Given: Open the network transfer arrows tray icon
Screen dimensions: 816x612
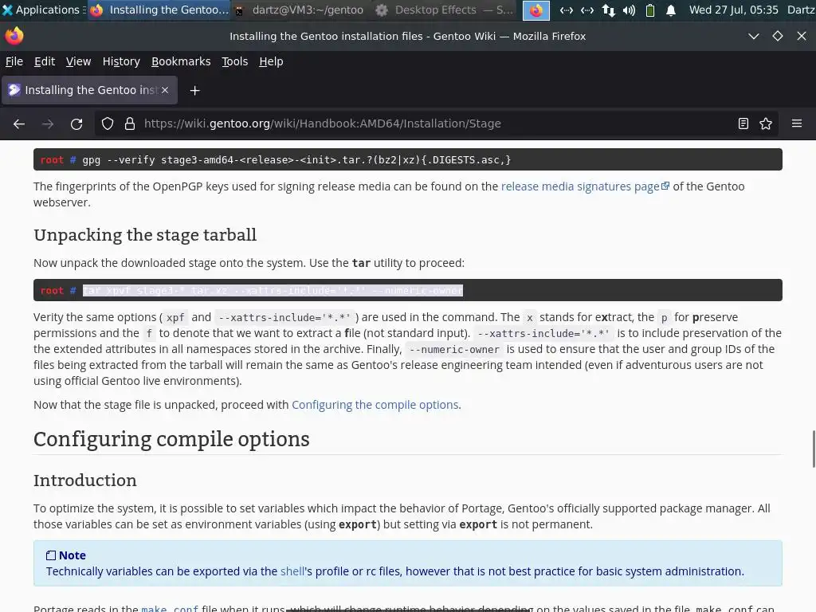Looking at the screenshot, I should click(x=608, y=10).
